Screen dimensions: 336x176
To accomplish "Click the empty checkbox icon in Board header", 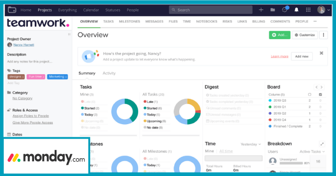I will click(x=309, y=95).
